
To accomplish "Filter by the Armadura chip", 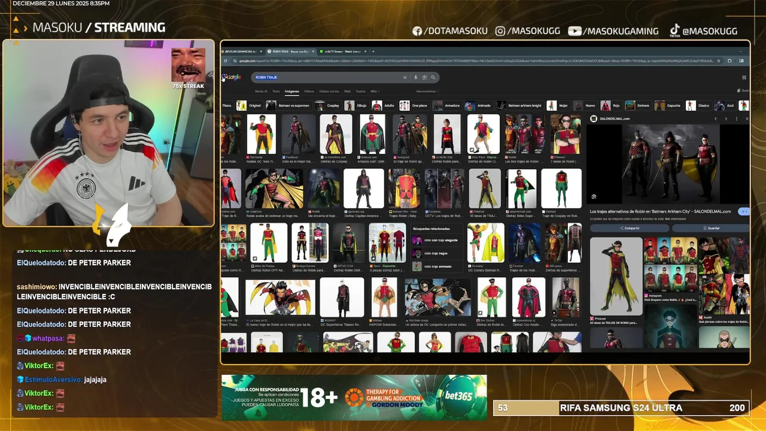I will (x=447, y=106).
